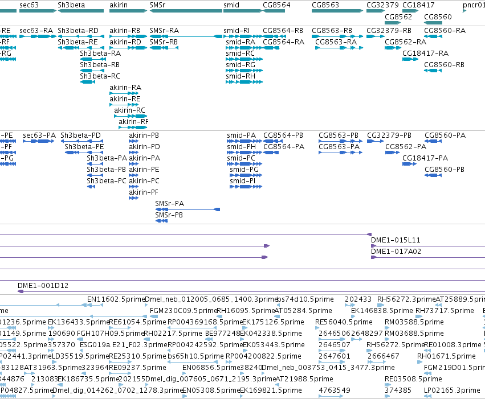
Task: Click transcript CG8563-RA
Action: point(336,42)
